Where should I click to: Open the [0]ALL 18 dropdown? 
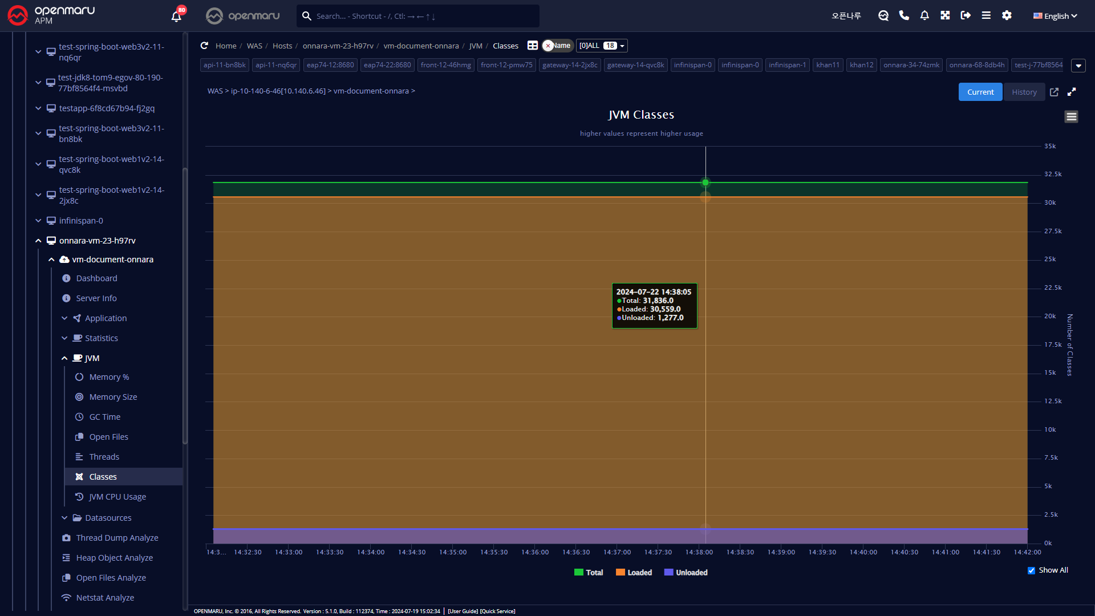click(x=602, y=46)
